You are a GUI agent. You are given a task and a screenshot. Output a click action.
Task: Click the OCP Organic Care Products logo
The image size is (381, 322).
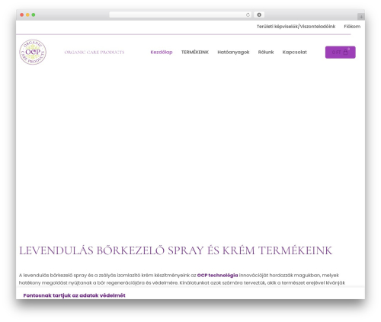[x=33, y=52]
